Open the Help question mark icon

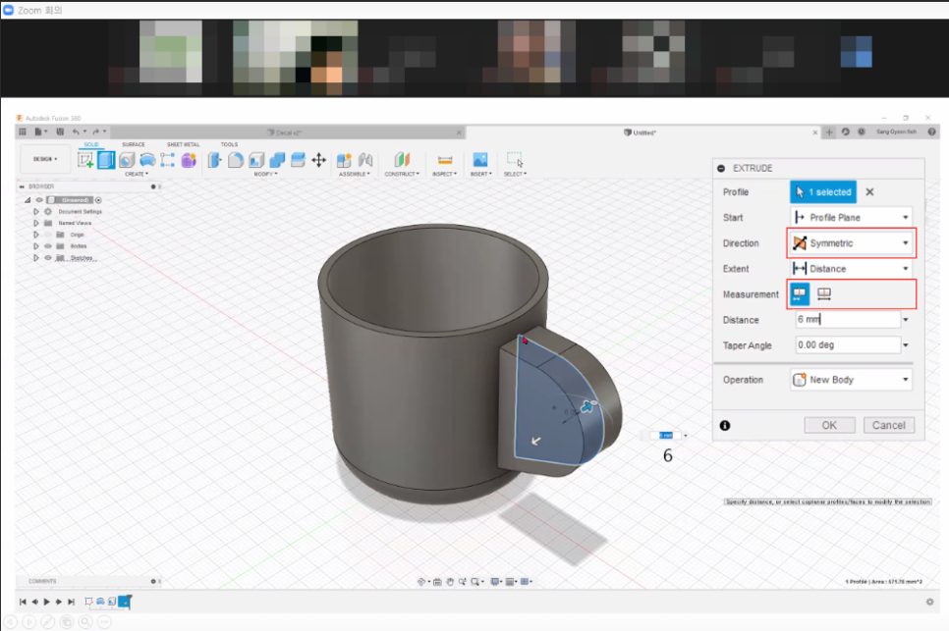coord(931,131)
